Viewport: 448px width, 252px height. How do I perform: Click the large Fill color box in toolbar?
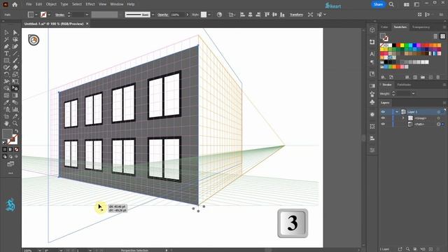pyautogui.click(x=7, y=134)
